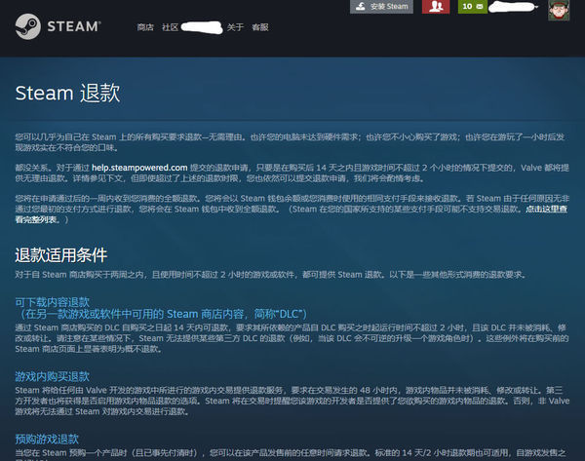Image resolution: width=585 pixels, height=461 pixels.
Task: Open the green inbox with 10 messages
Action: click(472, 7)
